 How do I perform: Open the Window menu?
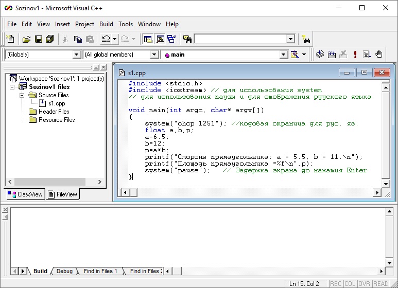(149, 24)
